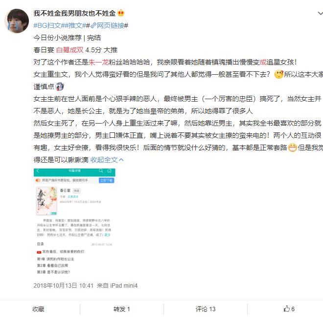Image resolution: width=323 pixels, height=318 pixels.
Task: Click the link chain icon before 网页链接
Action: [93, 25]
